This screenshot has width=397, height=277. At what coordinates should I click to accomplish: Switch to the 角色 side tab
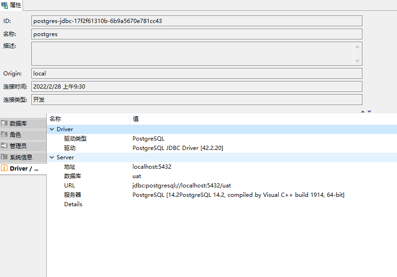(23, 135)
